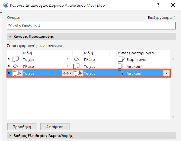Click the small arrow at dialog's left edge
The width and height of the screenshot is (181, 141).
[1, 13]
